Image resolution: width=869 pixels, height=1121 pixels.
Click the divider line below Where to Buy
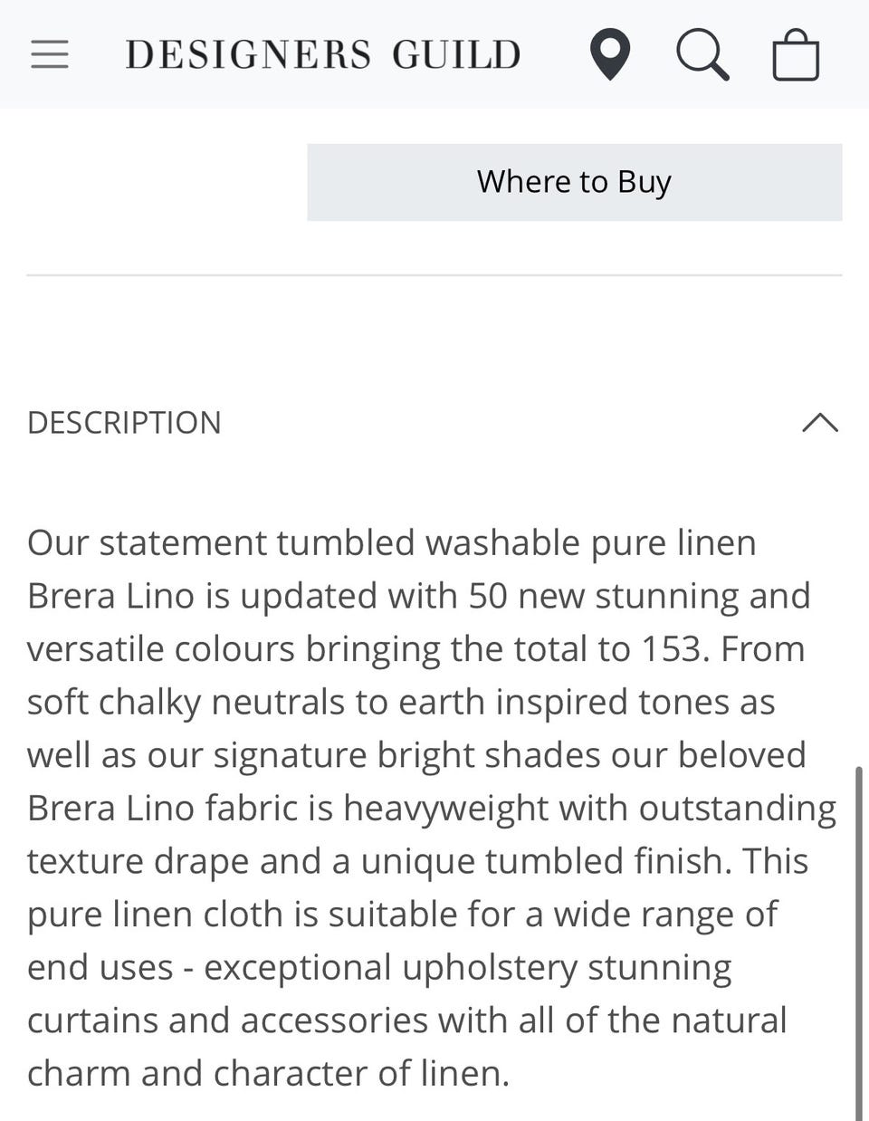coord(434,274)
